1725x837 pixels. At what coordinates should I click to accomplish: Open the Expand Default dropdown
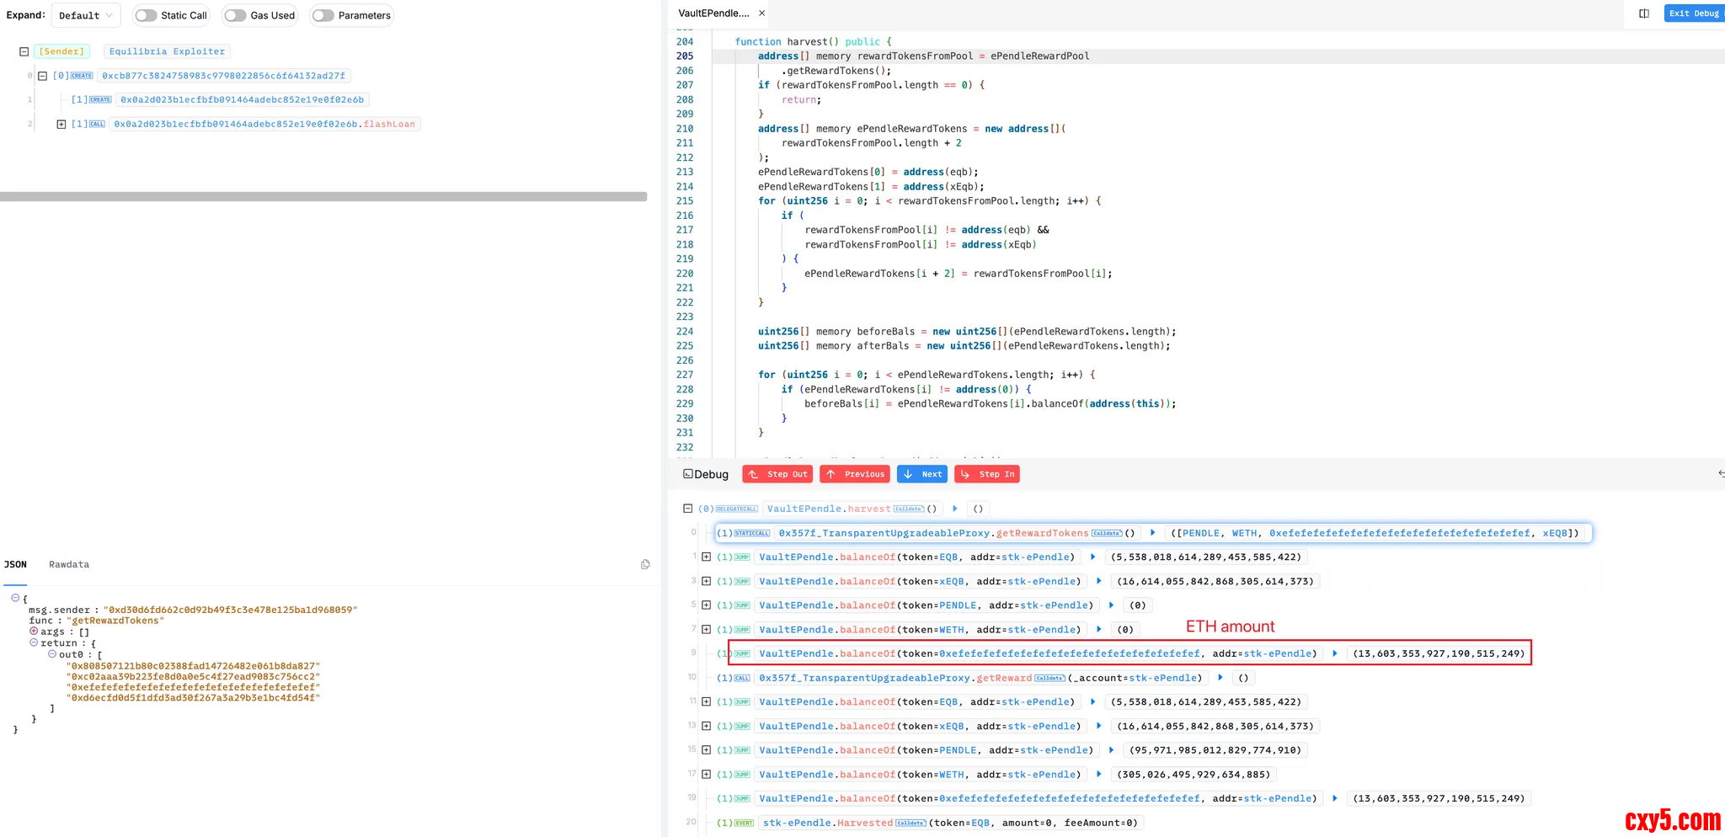(85, 15)
